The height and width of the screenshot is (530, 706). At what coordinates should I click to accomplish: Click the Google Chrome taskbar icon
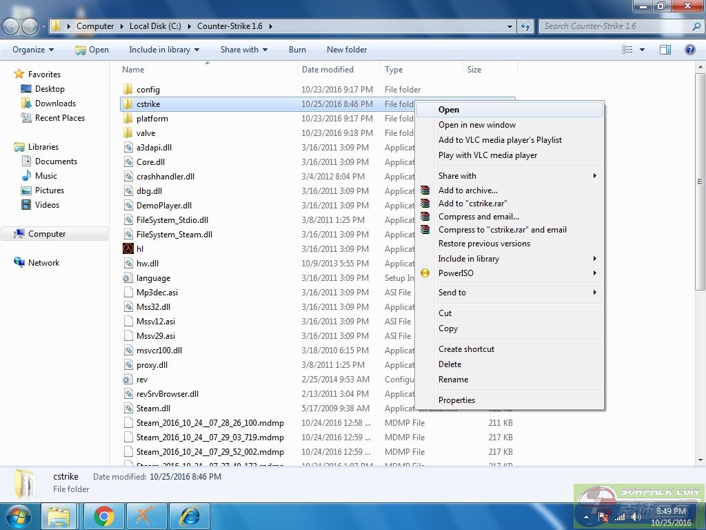(x=104, y=516)
